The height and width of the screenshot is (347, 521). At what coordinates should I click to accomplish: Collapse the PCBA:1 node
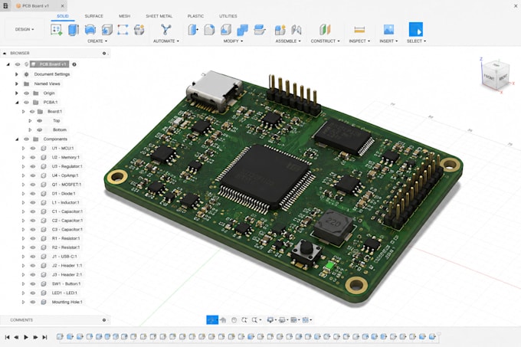click(17, 103)
